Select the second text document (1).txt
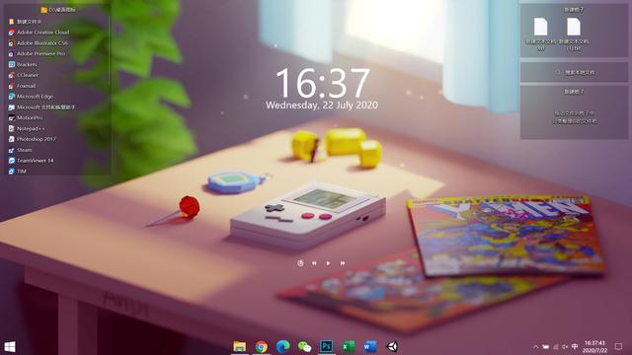Screen dimensions: 632x355 pos(574,34)
